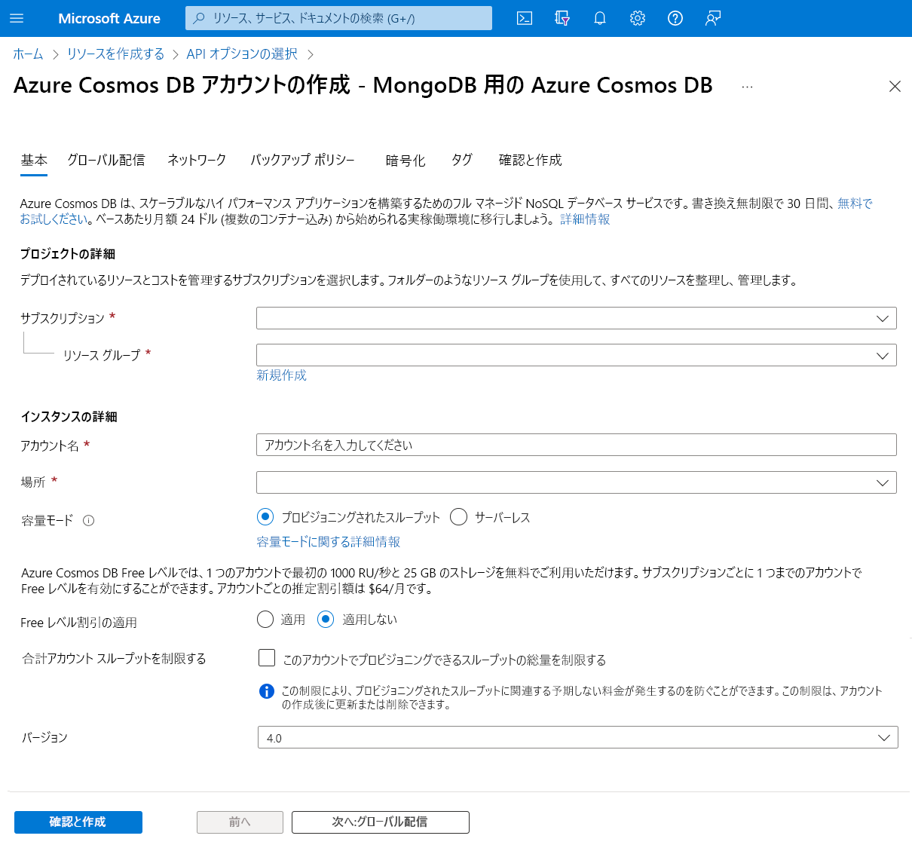Viewport: 912px width, 851px height.
Task: Select プロビジョニングされたスループット radio button
Action: [265, 517]
